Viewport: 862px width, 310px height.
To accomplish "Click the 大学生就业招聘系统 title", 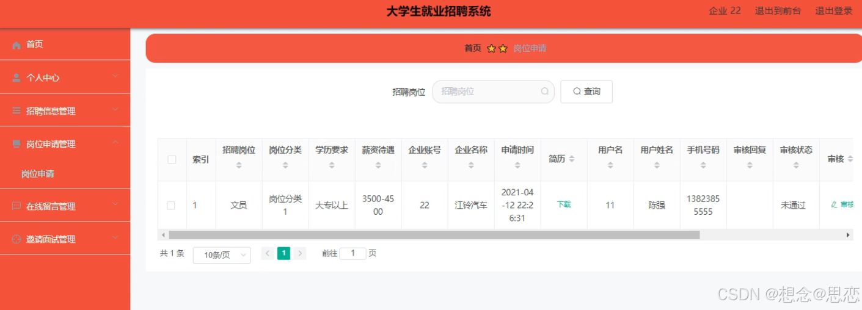I will pos(438,12).
